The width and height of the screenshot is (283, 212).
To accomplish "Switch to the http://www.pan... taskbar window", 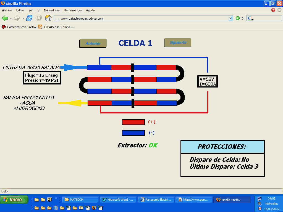I will click(194, 200).
